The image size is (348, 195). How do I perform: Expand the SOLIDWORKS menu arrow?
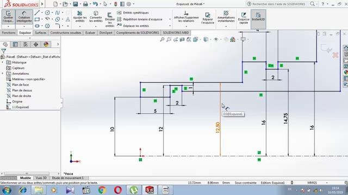click(x=42, y=4)
